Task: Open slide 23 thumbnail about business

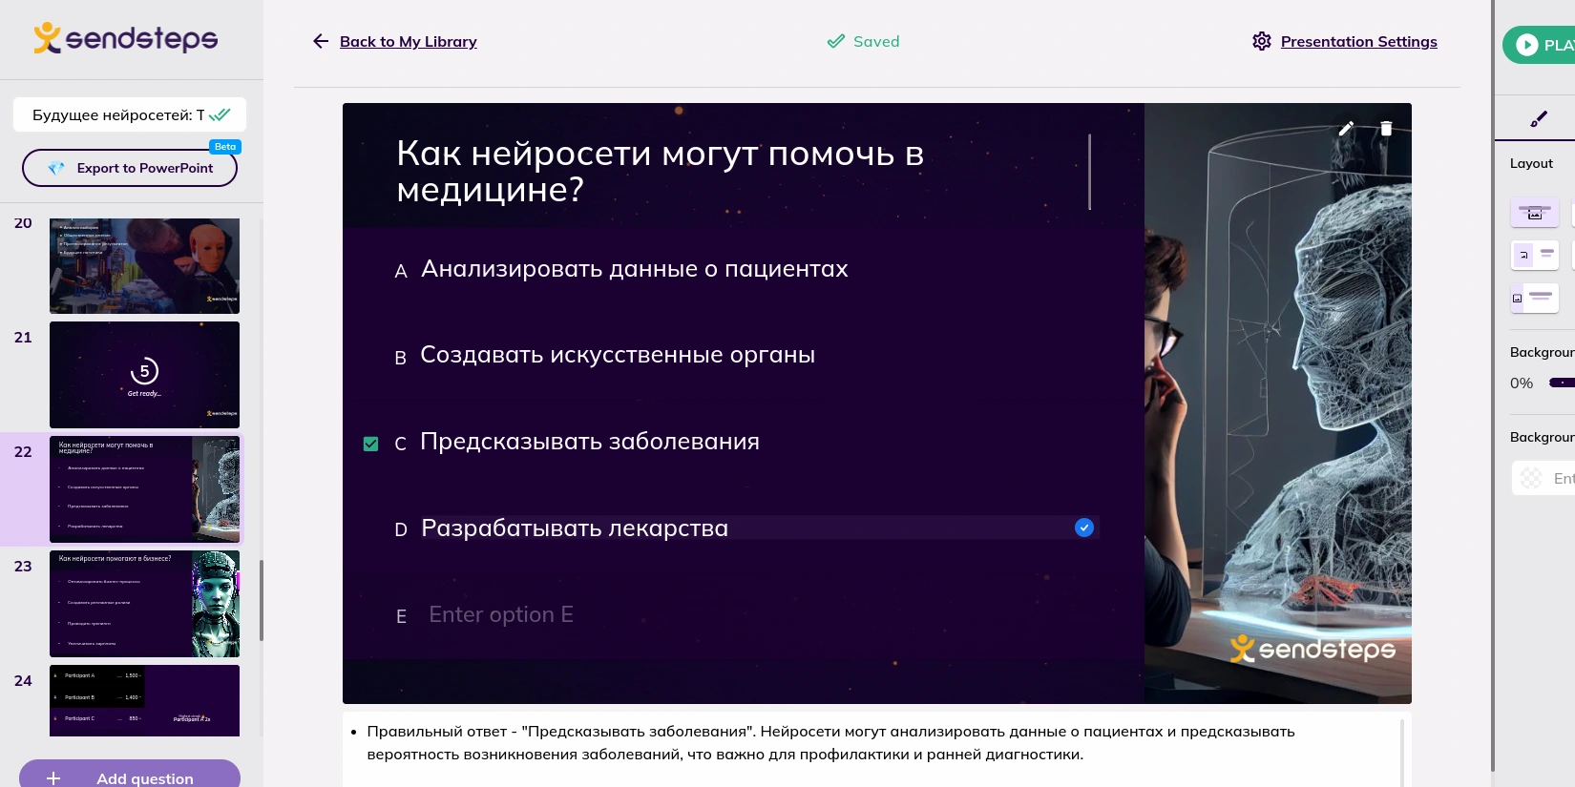Action: pyautogui.click(x=144, y=603)
